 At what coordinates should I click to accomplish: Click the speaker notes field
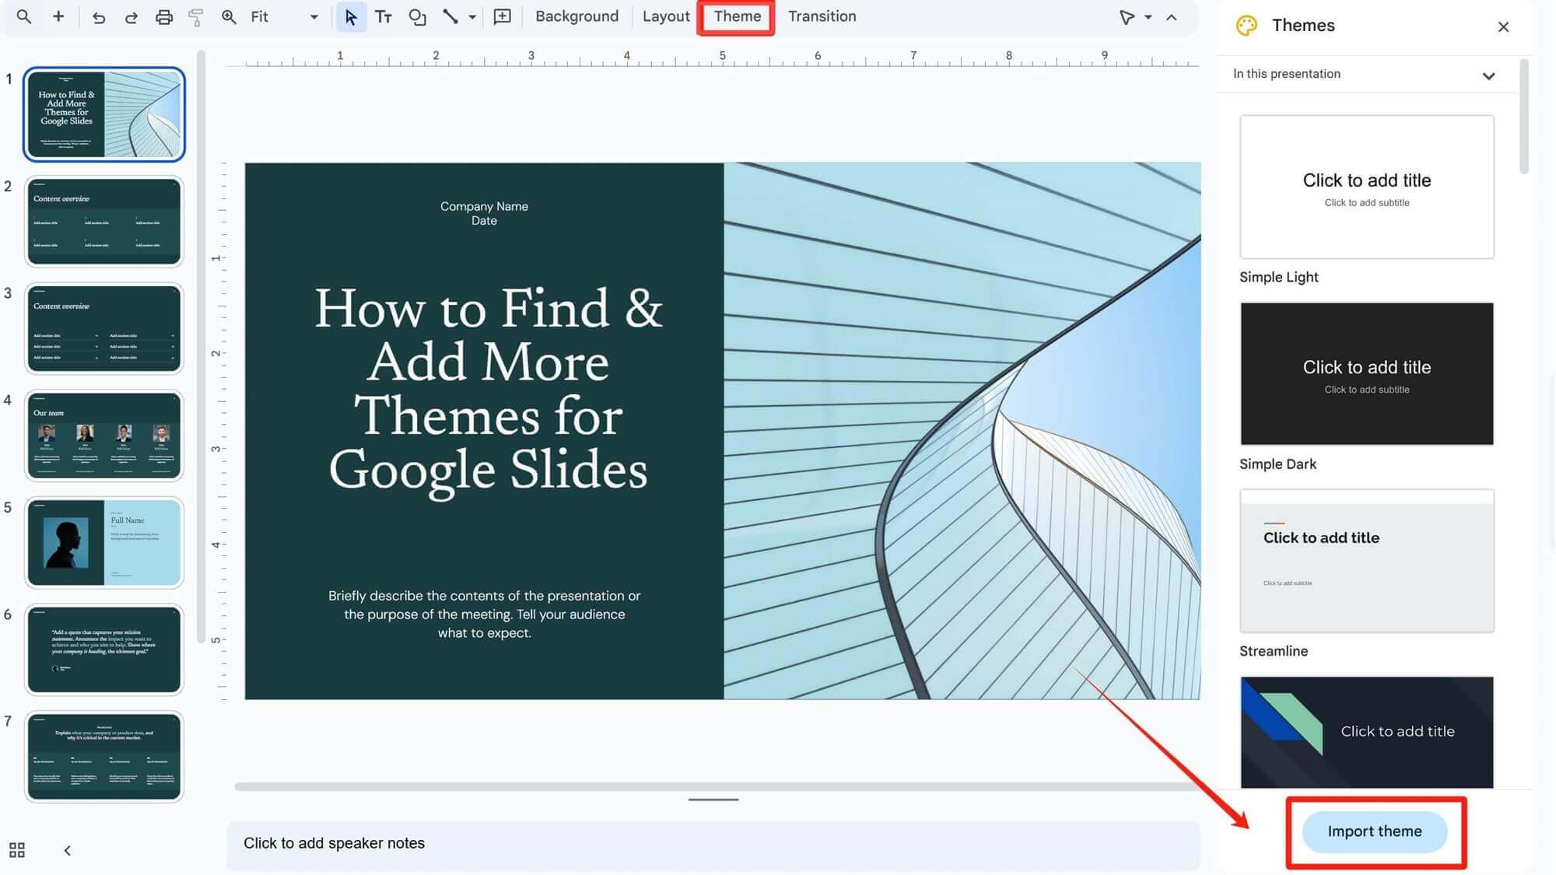pos(713,845)
